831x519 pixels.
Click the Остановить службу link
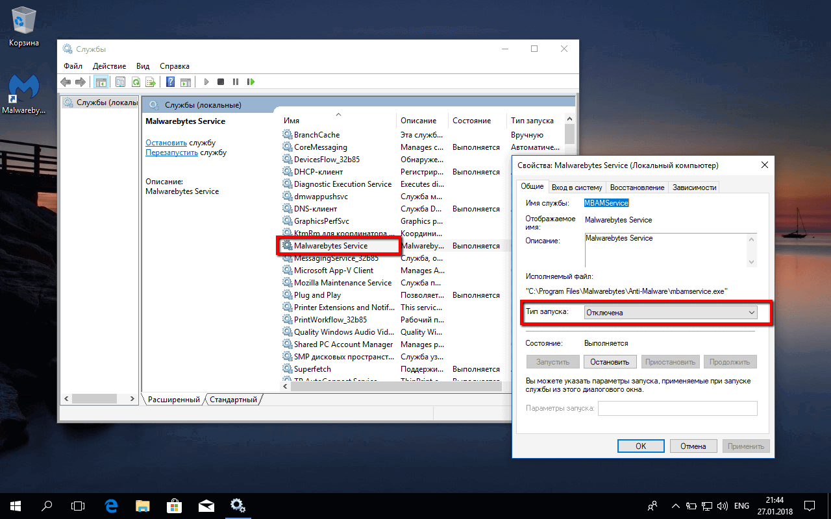coord(167,142)
